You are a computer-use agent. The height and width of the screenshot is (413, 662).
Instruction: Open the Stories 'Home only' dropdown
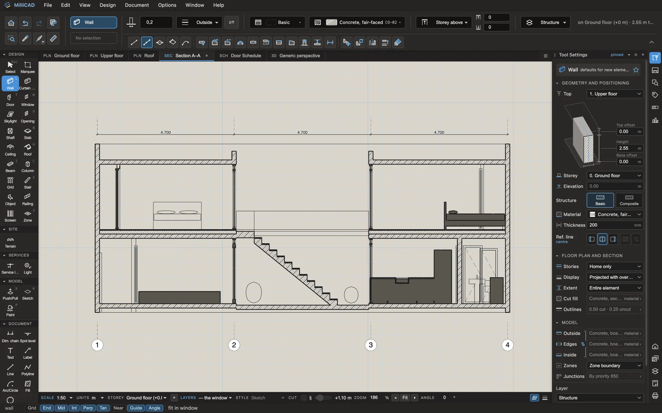(x=615, y=267)
